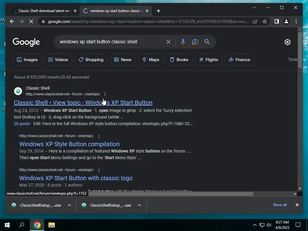Open volume control tray icon

tap(269, 225)
